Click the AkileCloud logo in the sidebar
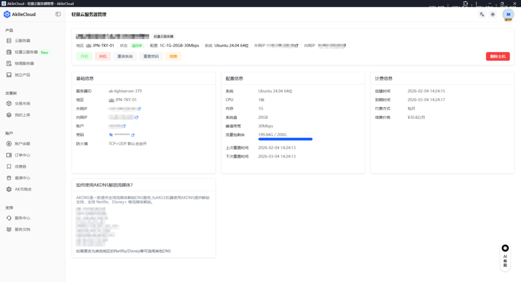 [x=20, y=14]
